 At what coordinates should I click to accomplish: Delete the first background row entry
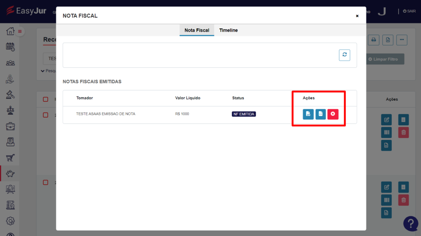[x=403, y=133]
